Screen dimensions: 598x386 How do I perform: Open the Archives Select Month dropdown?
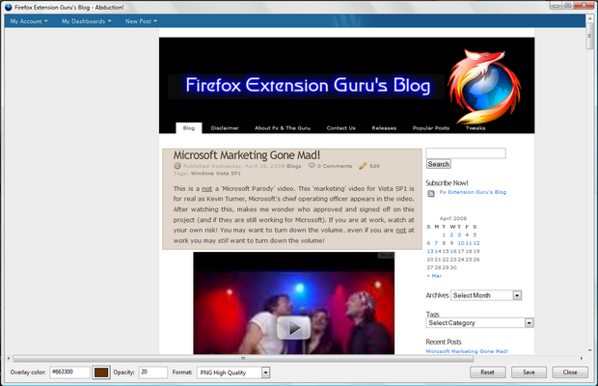pos(486,295)
